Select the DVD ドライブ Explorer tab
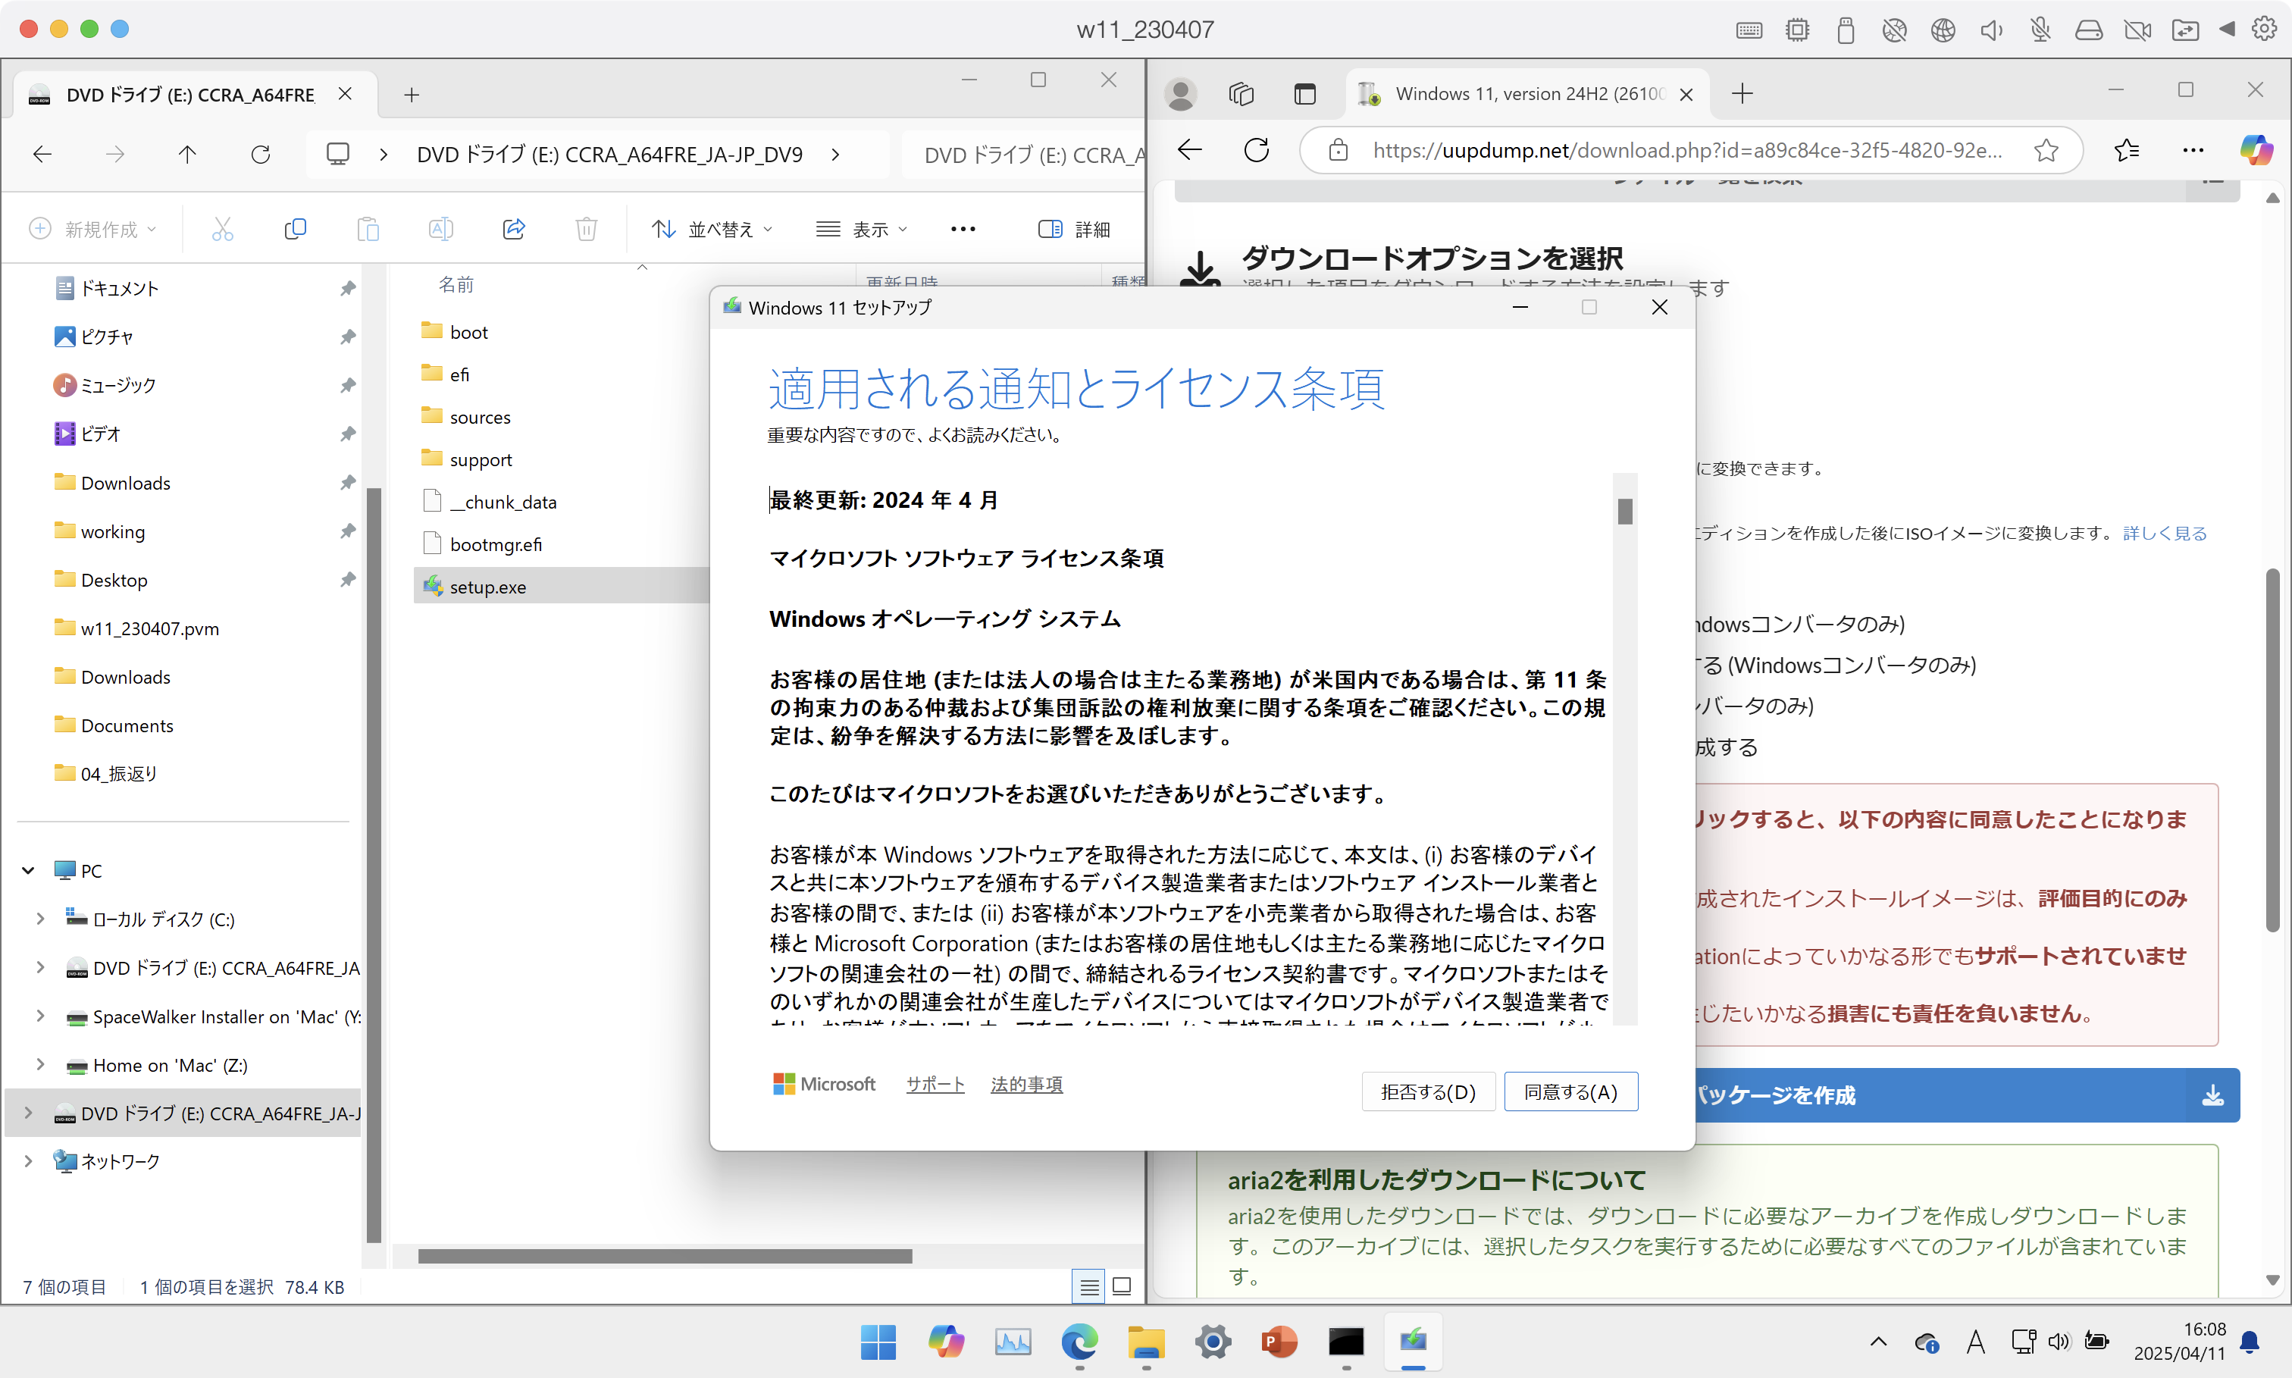This screenshot has width=2292, height=1378. (190, 95)
